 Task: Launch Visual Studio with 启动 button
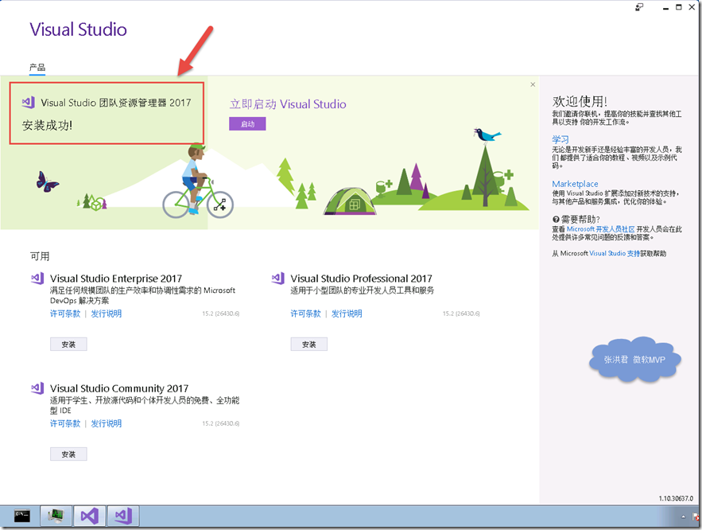[247, 124]
